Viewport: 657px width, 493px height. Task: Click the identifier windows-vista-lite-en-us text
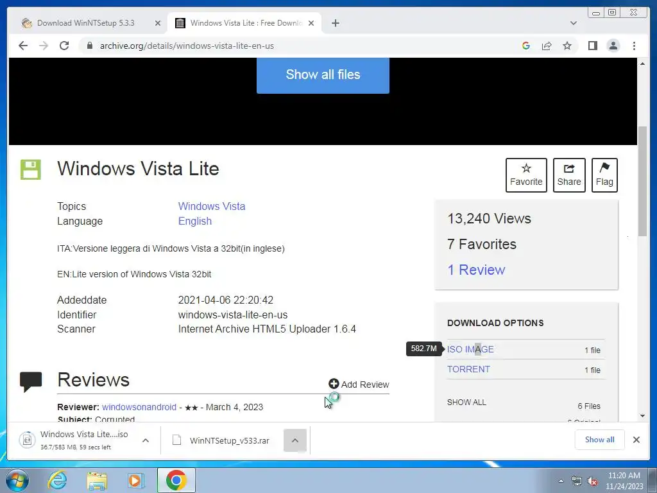(233, 315)
